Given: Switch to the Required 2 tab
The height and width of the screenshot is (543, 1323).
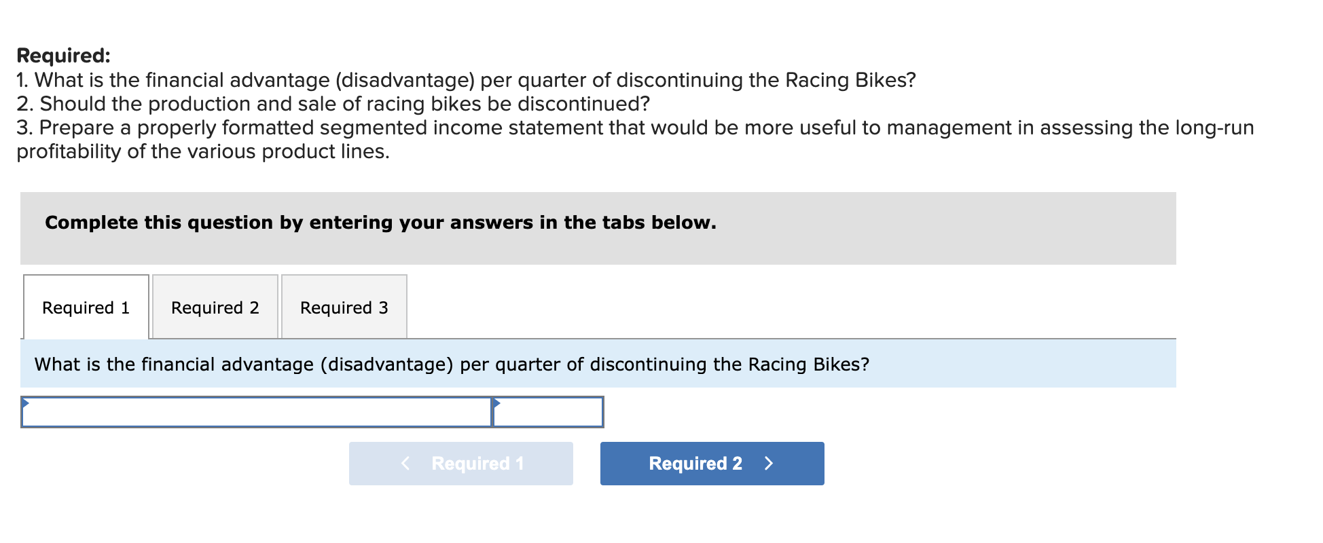Looking at the screenshot, I should [x=215, y=307].
